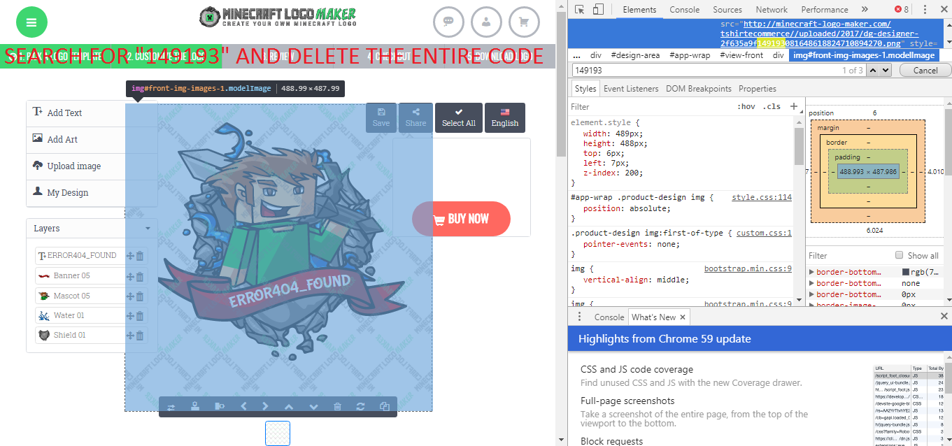The image size is (952, 446).
Task: Delete the ERROR404_FOUND text layer
Action: (140, 257)
